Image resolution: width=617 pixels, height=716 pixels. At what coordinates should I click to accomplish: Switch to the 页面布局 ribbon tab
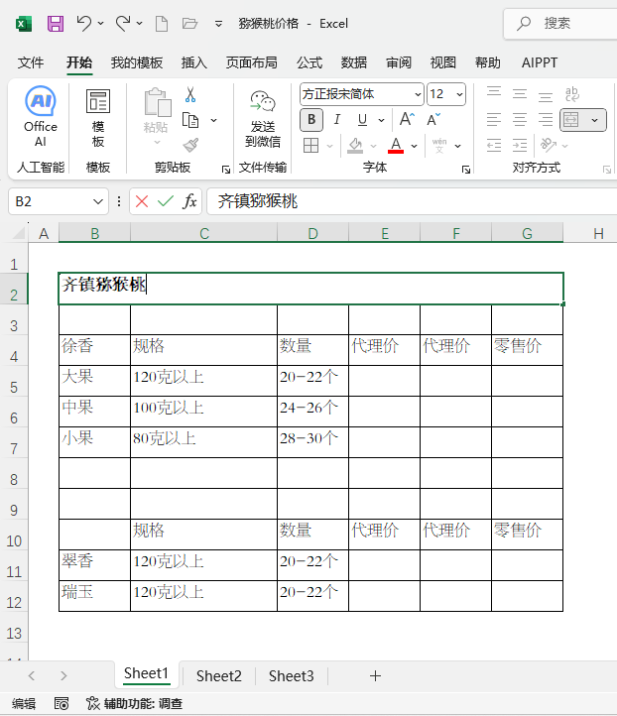pyautogui.click(x=252, y=62)
